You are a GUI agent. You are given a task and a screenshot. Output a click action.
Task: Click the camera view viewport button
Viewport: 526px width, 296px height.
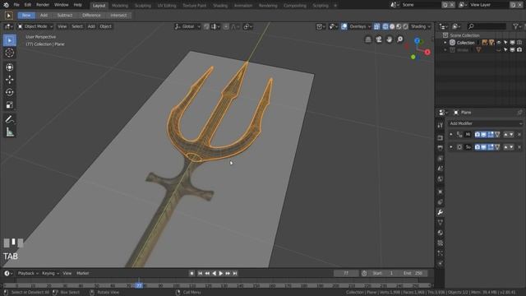point(379,39)
